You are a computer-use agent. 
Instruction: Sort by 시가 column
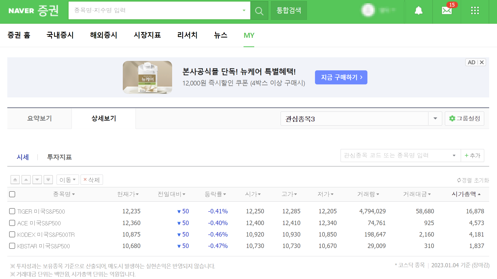coord(253,194)
